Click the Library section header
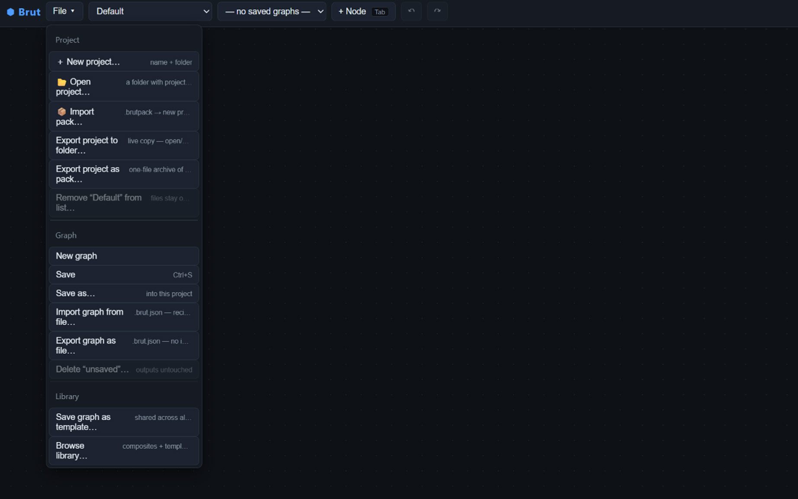Screen dimensions: 798x499 click(67, 396)
